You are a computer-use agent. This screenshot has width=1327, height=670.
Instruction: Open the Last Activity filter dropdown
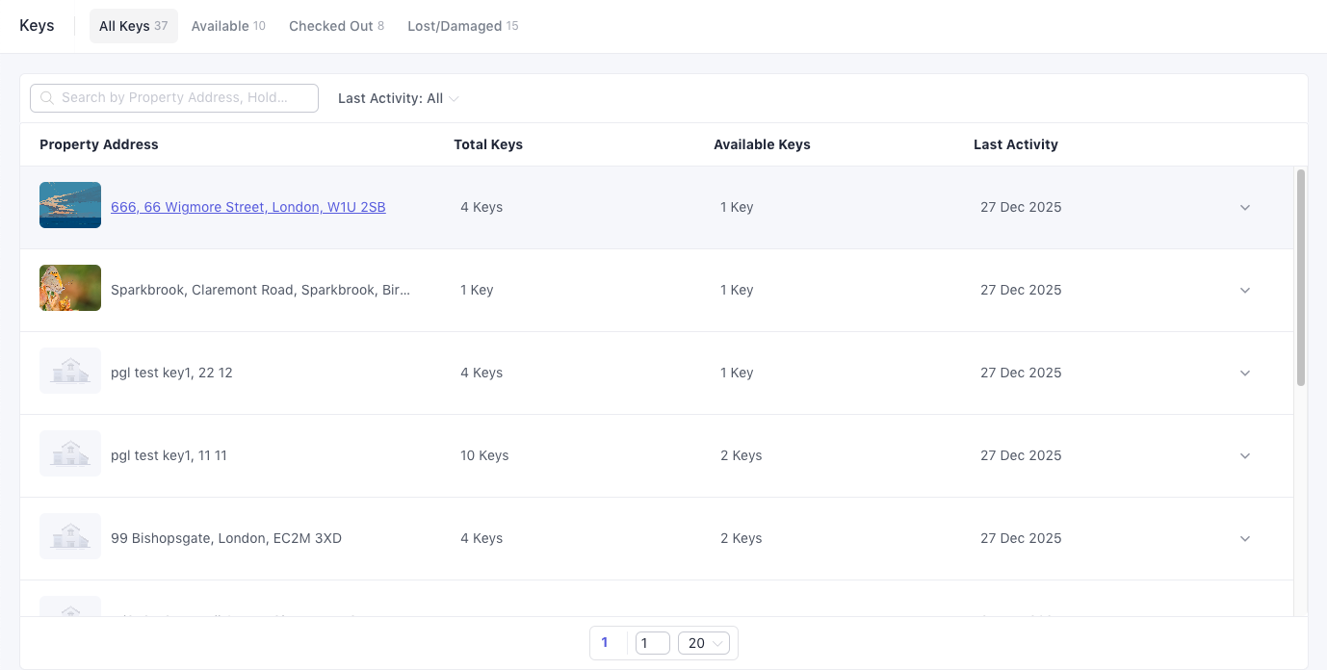[x=398, y=98]
